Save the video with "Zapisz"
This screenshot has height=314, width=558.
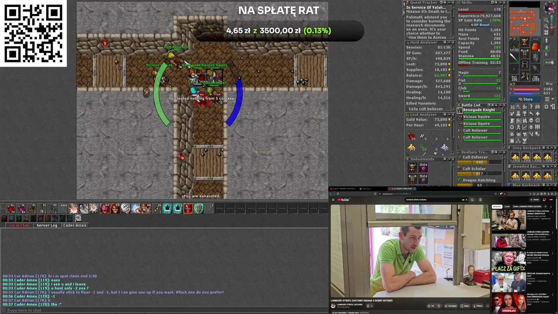(x=466, y=306)
